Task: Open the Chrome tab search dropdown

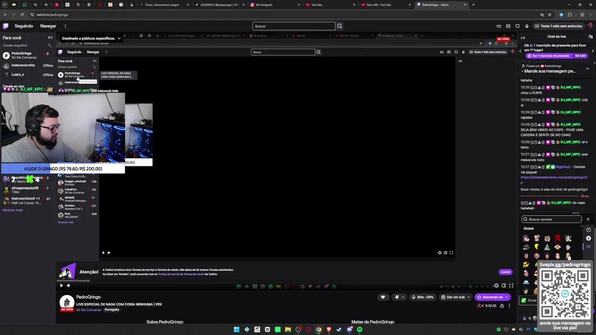Action: (x=5, y=5)
